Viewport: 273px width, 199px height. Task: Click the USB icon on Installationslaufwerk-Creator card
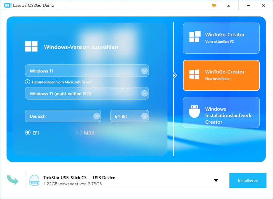click(194, 112)
